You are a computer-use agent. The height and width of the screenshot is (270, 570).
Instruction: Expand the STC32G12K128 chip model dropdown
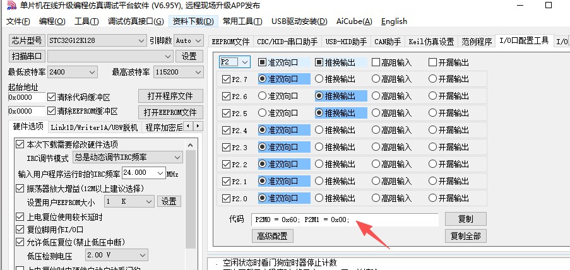coord(142,41)
